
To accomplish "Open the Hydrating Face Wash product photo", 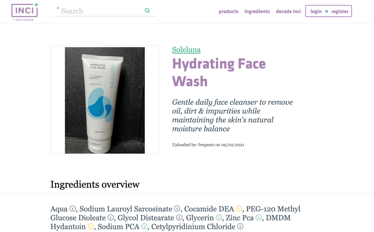I will [105, 100].
